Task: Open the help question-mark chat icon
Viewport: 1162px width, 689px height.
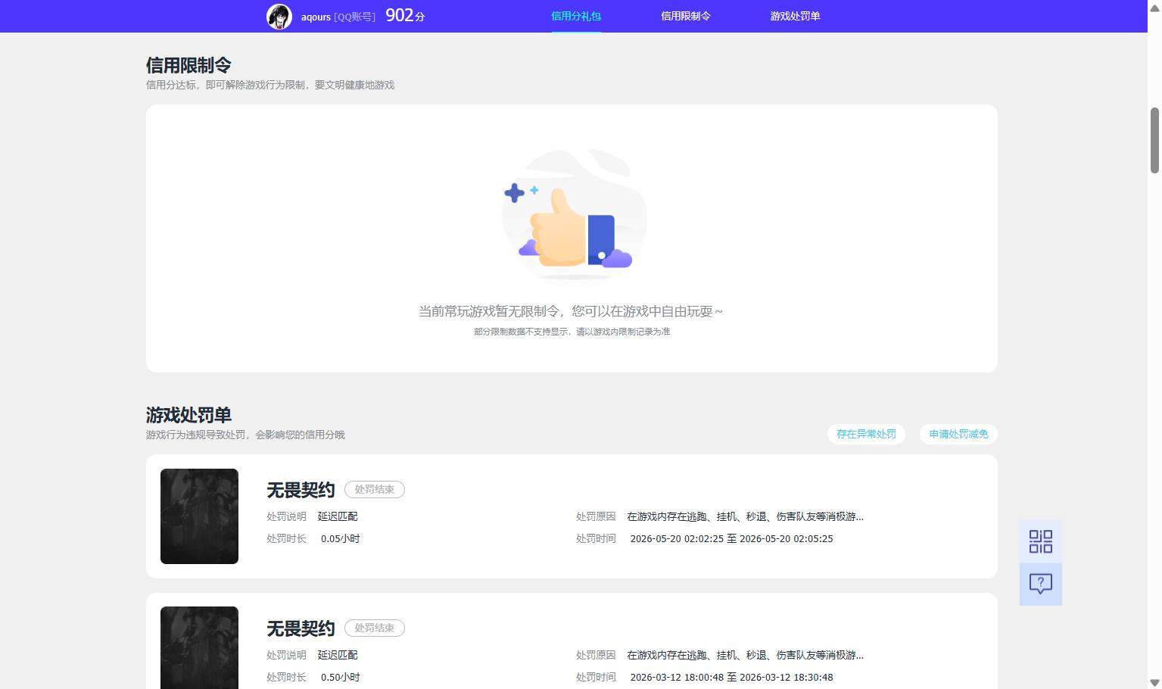Action: [1041, 584]
